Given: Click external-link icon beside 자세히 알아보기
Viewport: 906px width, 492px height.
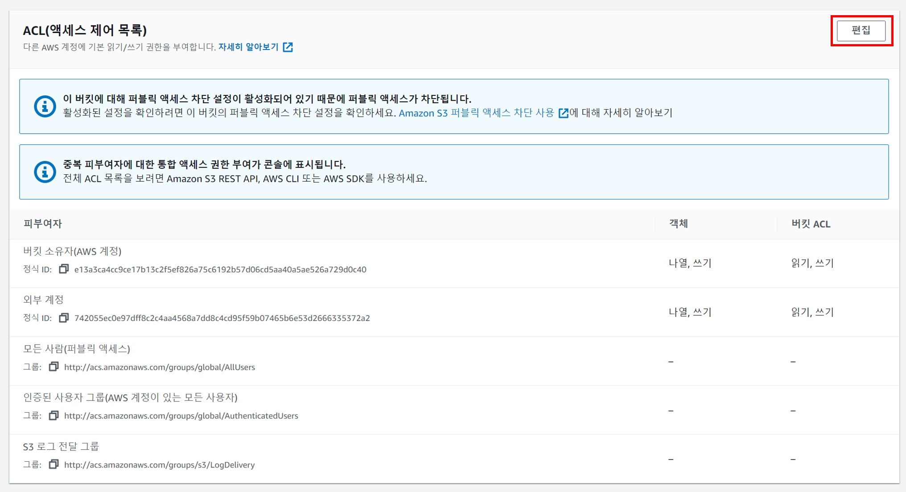Looking at the screenshot, I should pos(288,47).
